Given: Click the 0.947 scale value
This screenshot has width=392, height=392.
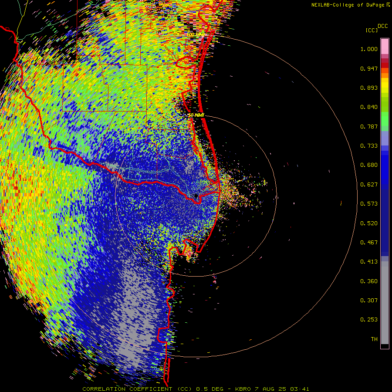Looking at the screenshot, I should tap(369, 68).
